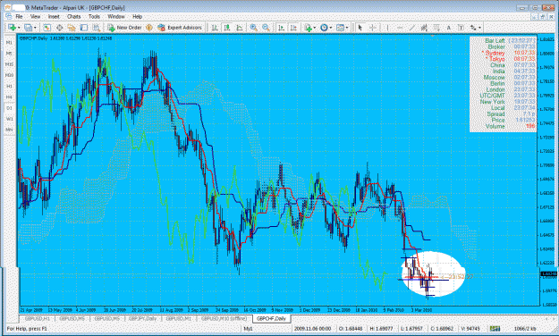Open the Window menu
Screen dimensions: 559x336
pyautogui.click(x=116, y=16)
